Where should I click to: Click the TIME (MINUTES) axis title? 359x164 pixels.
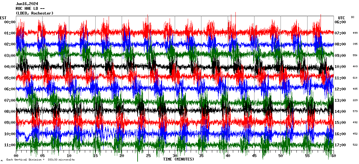[x=179, y=159]
